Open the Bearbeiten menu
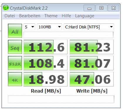 (x=30, y=16)
